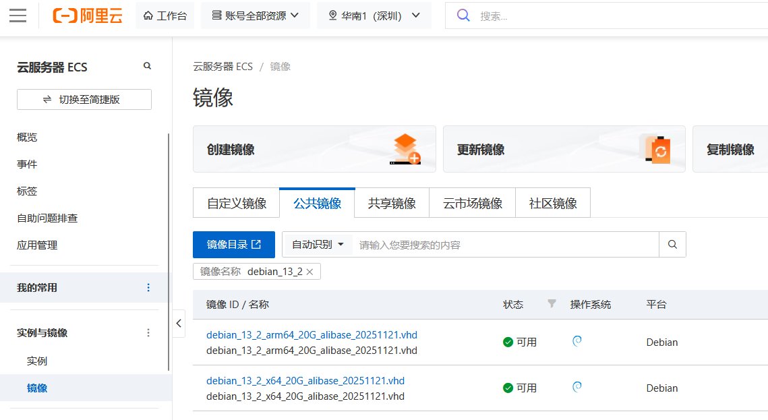Open the debian_13_2_arm64_20G_alibase_20251121.vhd image link
The width and height of the screenshot is (768, 420).
(x=312, y=335)
